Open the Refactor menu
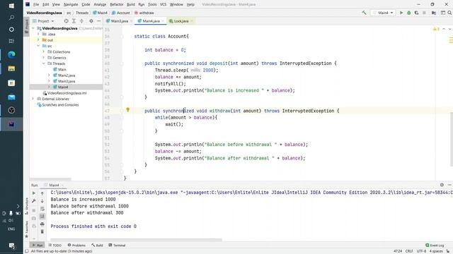453x254 pixels. pyautogui.click(x=117, y=4)
